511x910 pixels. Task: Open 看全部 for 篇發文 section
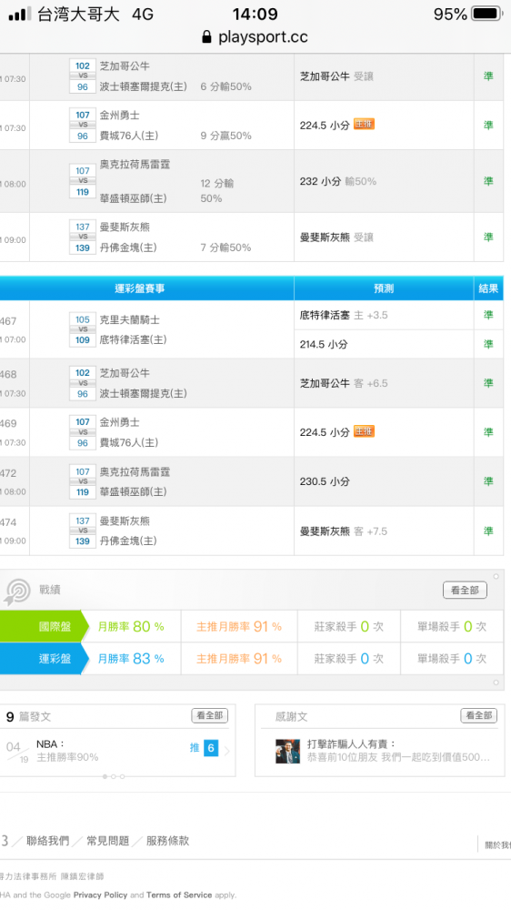(x=209, y=715)
